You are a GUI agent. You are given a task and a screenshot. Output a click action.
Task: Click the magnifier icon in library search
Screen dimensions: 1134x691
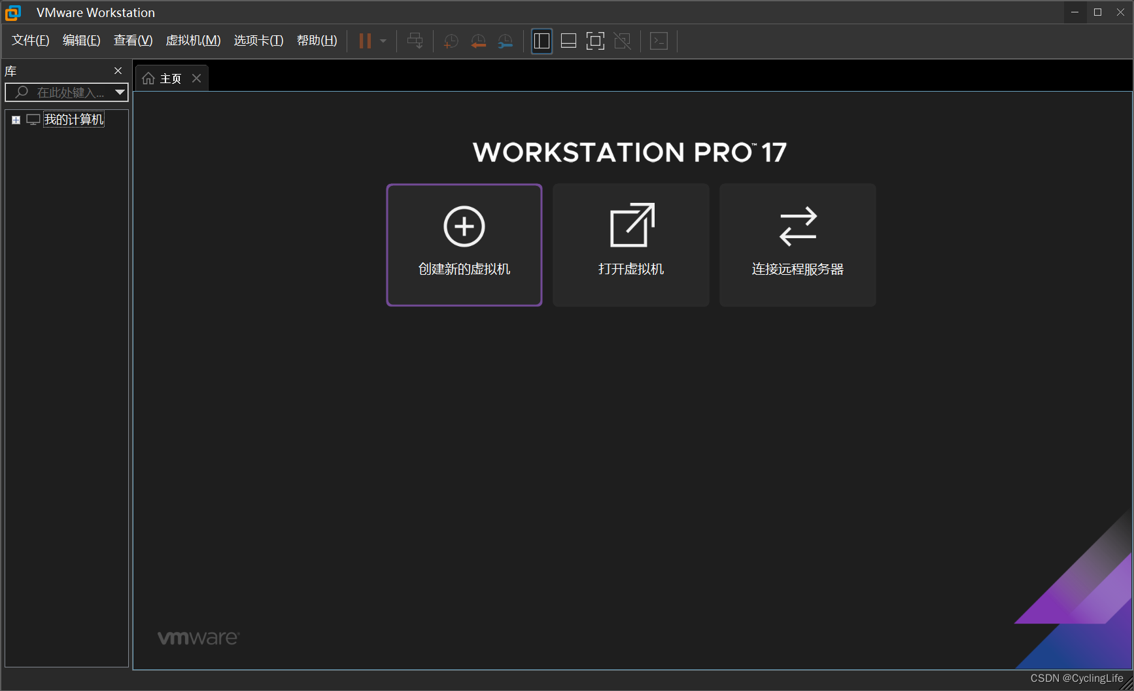[22, 92]
